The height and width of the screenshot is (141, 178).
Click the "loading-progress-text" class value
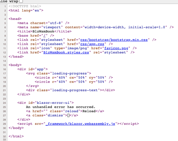(75, 90)
